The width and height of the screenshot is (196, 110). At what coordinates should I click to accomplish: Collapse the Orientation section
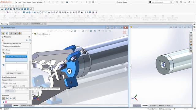[28, 95]
